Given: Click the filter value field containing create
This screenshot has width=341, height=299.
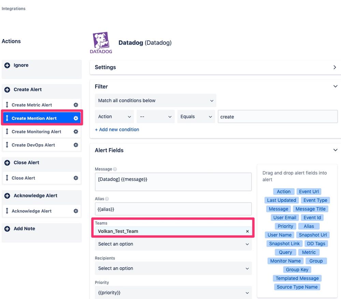Looking at the screenshot, I should 278,117.
